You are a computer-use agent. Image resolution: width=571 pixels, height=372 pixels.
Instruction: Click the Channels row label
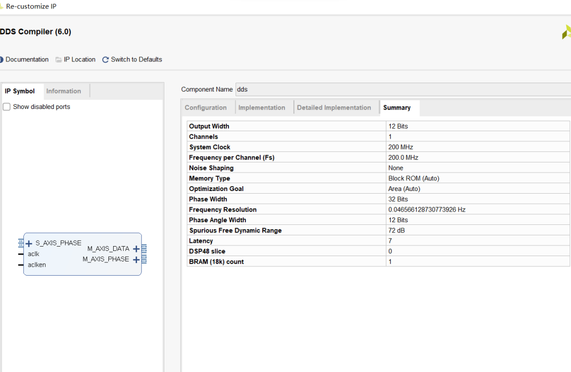[x=204, y=137]
